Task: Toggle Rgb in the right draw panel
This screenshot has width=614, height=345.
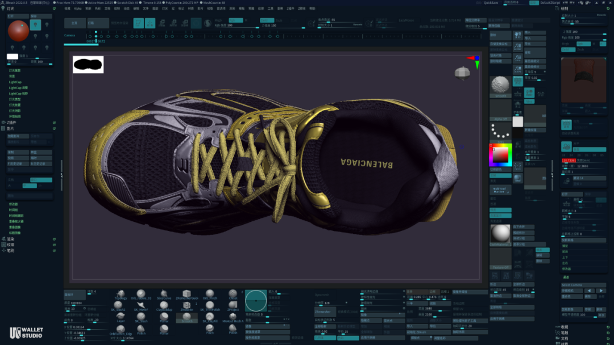Action: (583, 44)
